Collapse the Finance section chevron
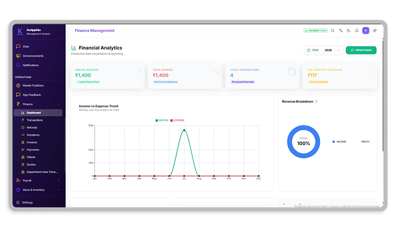The height and width of the screenshot is (231, 396). (x=59, y=105)
